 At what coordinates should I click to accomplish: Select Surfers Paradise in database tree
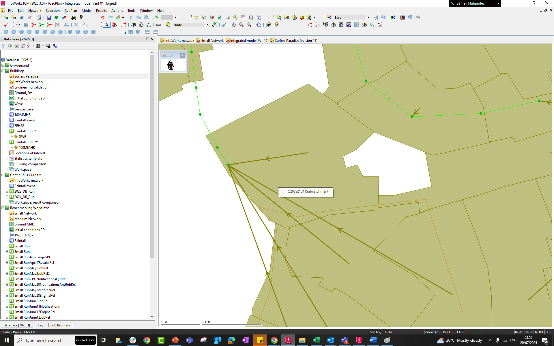pos(26,76)
